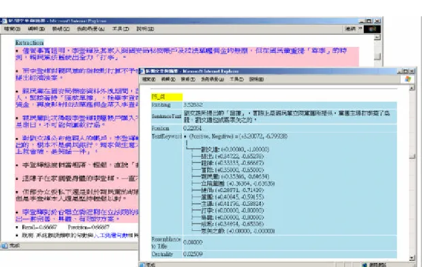Select tree keyword with (+0.41176, -0.58824)

232,204
